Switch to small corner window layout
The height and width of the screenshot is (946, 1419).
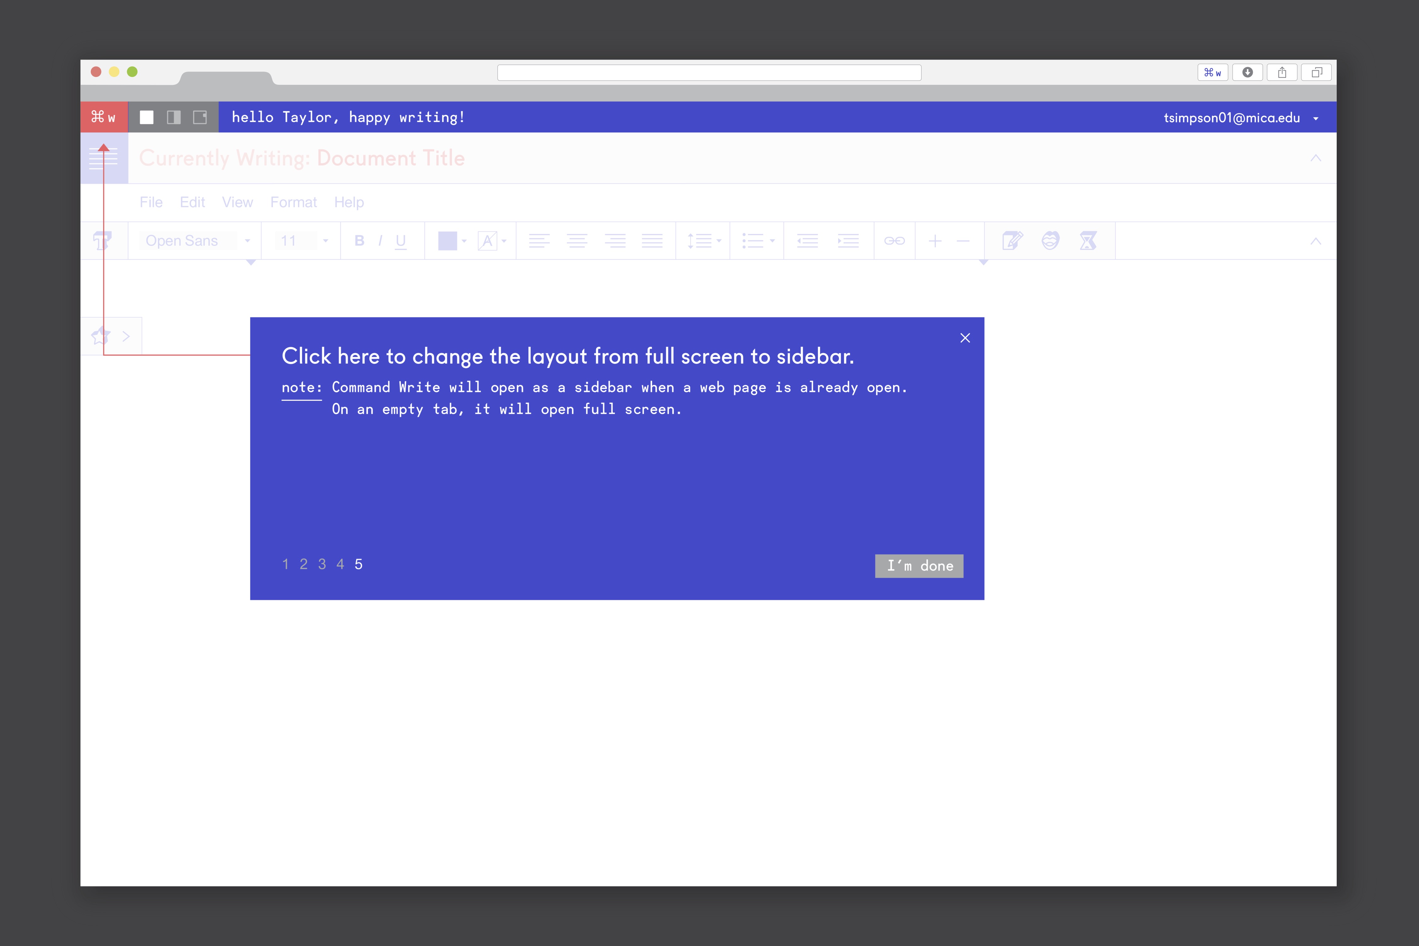point(200,117)
